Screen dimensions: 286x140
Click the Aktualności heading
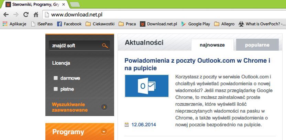[x=144, y=42]
